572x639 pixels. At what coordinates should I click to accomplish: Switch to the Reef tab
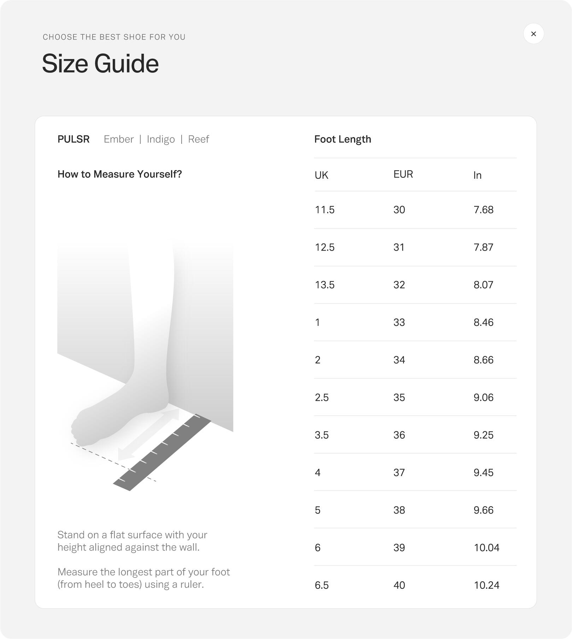[198, 139]
